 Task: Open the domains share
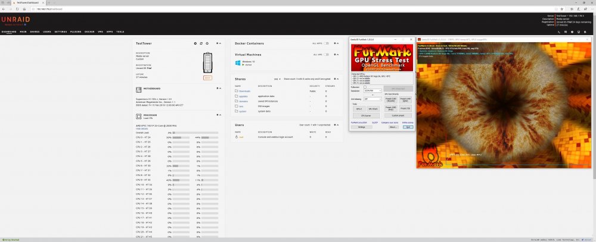coord(243,101)
